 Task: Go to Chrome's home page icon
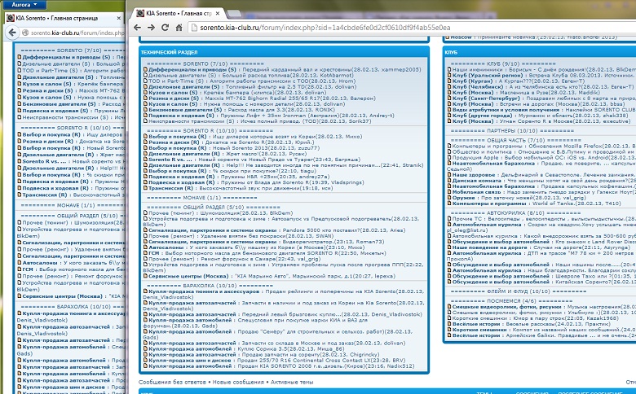pos(180,27)
